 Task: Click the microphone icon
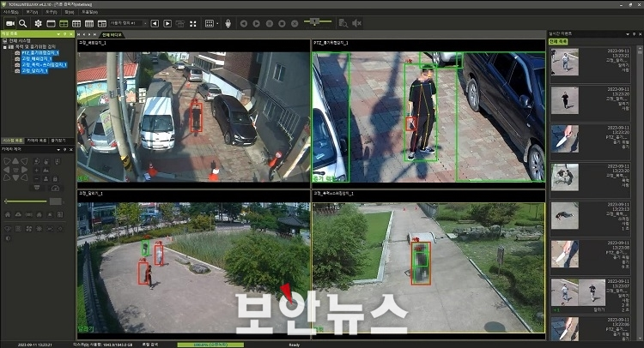pos(228,24)
